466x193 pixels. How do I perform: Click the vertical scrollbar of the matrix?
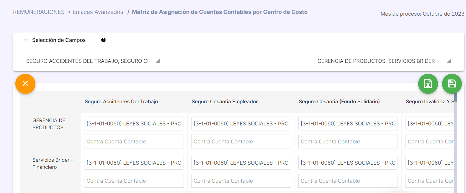(455, 142)
